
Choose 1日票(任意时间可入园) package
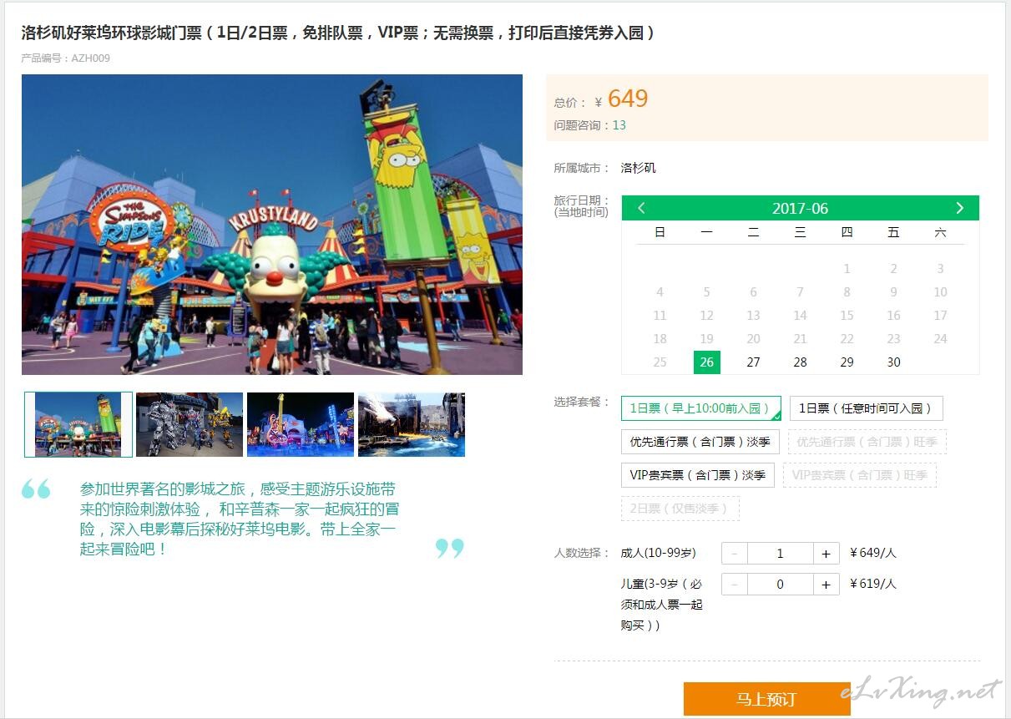click(866, 408)
